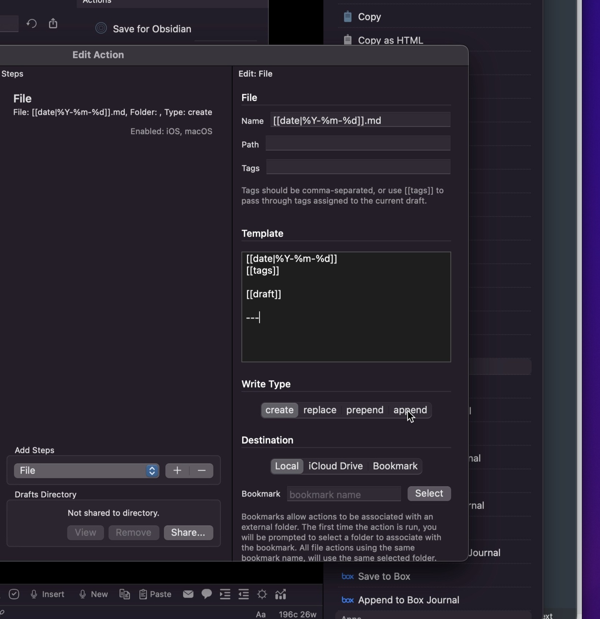The image size is (600, 619).
Task: Select the create write type
Action: [x=280, y=410]
